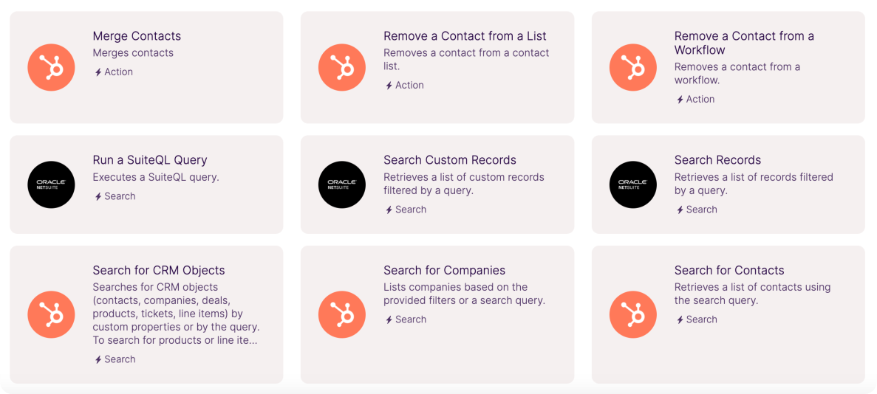Click the Oracle NetSuite logo beside Run a SuiteQL Query

click(x=51, y=184)
